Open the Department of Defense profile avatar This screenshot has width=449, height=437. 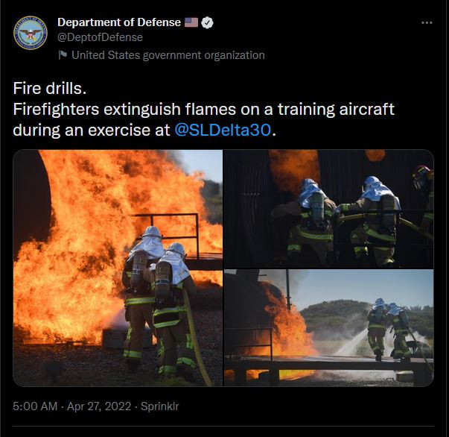[31, 33]
